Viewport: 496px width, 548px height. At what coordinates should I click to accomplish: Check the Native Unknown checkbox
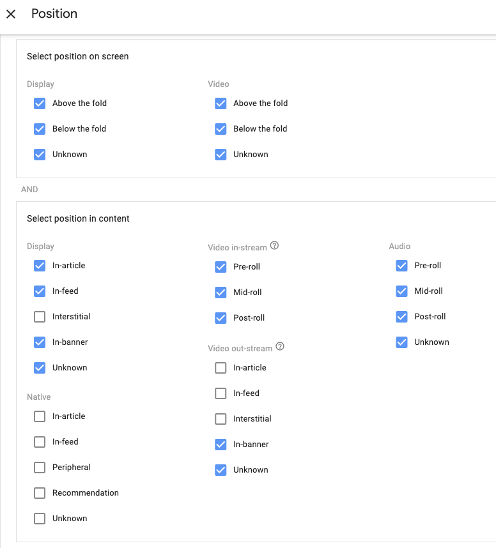[40, 518]
